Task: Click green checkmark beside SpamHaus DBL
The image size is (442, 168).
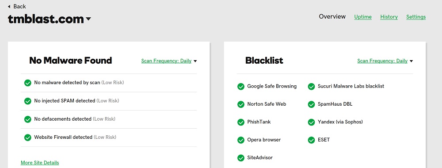Action: click(311, 104)
